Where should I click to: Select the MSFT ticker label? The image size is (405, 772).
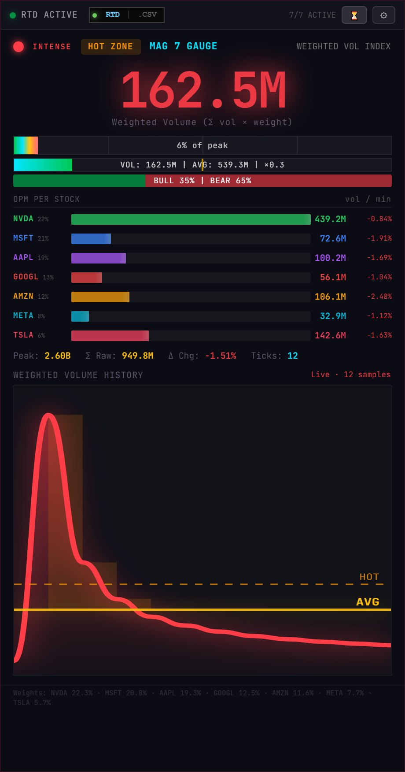(23, 238)
